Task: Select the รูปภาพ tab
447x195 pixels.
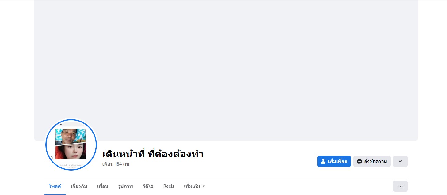Action: [125, 186]
